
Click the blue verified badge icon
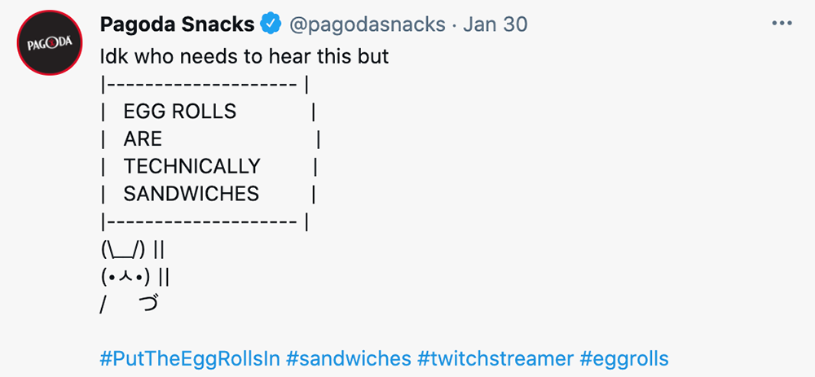point(271,25)
